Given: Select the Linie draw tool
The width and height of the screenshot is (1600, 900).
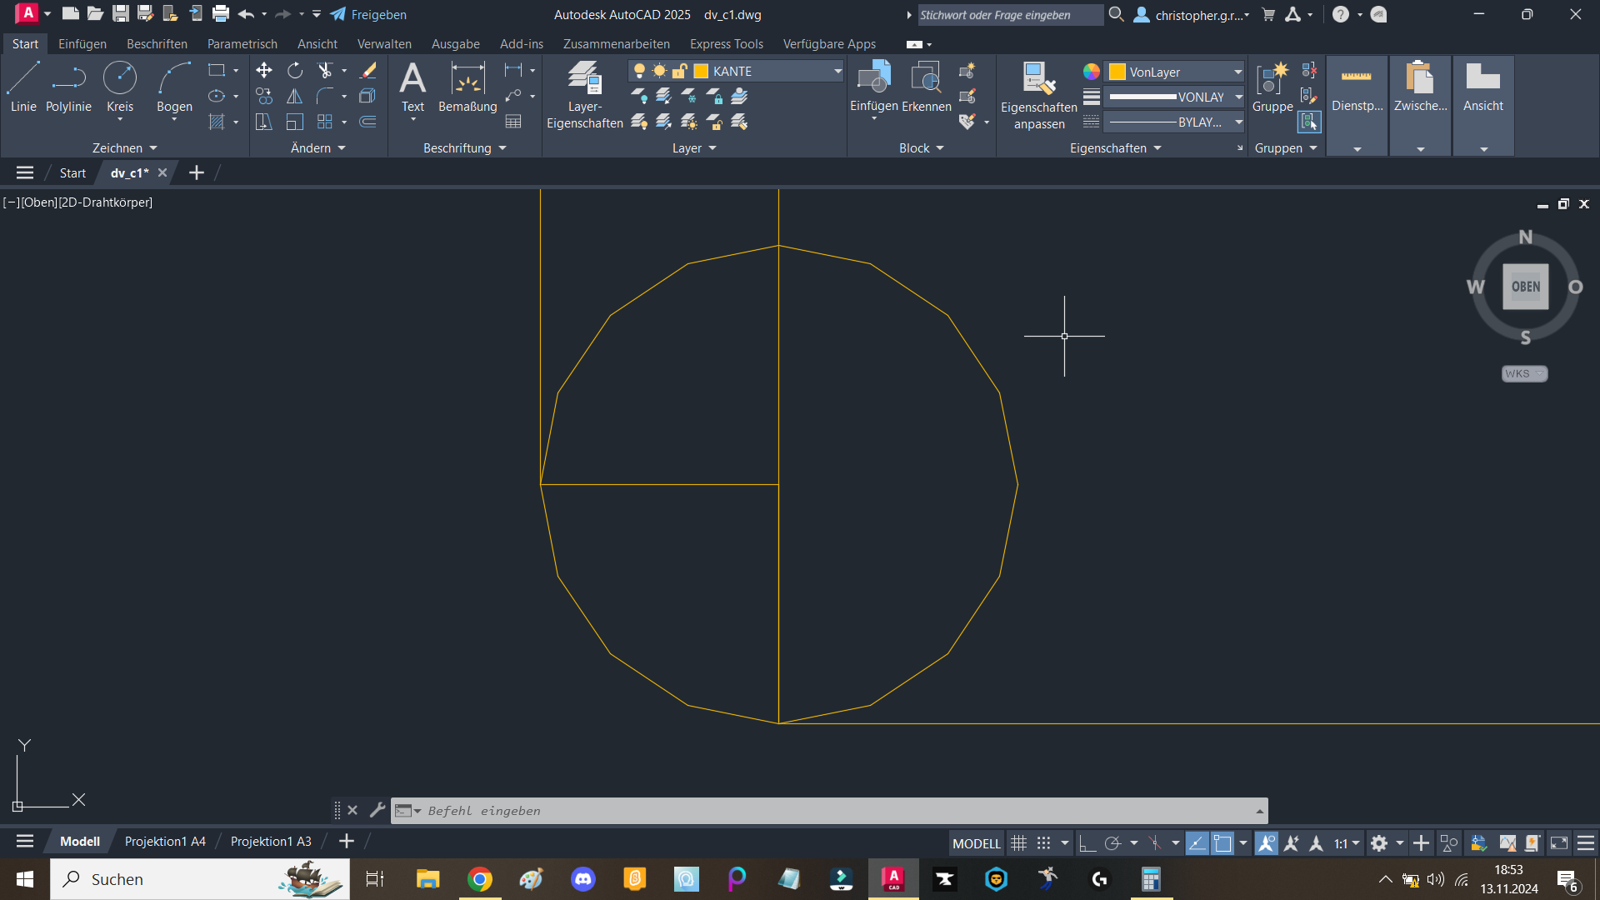Looking at the screenshot, I should click(23, 87).
